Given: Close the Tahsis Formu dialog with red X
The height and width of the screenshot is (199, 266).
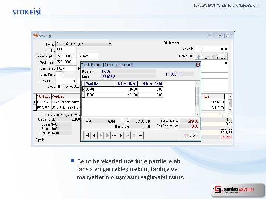Looking at the screenshot, I should click(x=198, y=65).
